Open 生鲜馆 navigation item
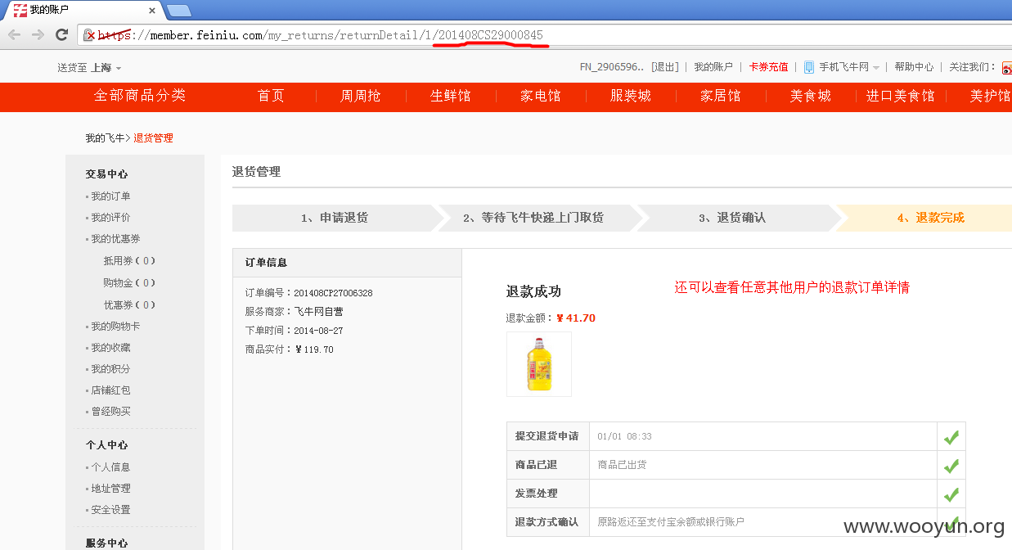The height and width of the screenshot is (550, 1012). click(x=451, y=96)
